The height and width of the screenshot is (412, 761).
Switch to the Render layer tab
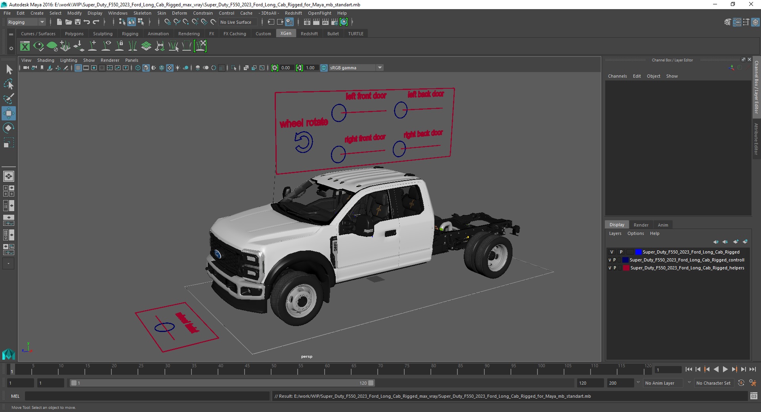[641, 225]
